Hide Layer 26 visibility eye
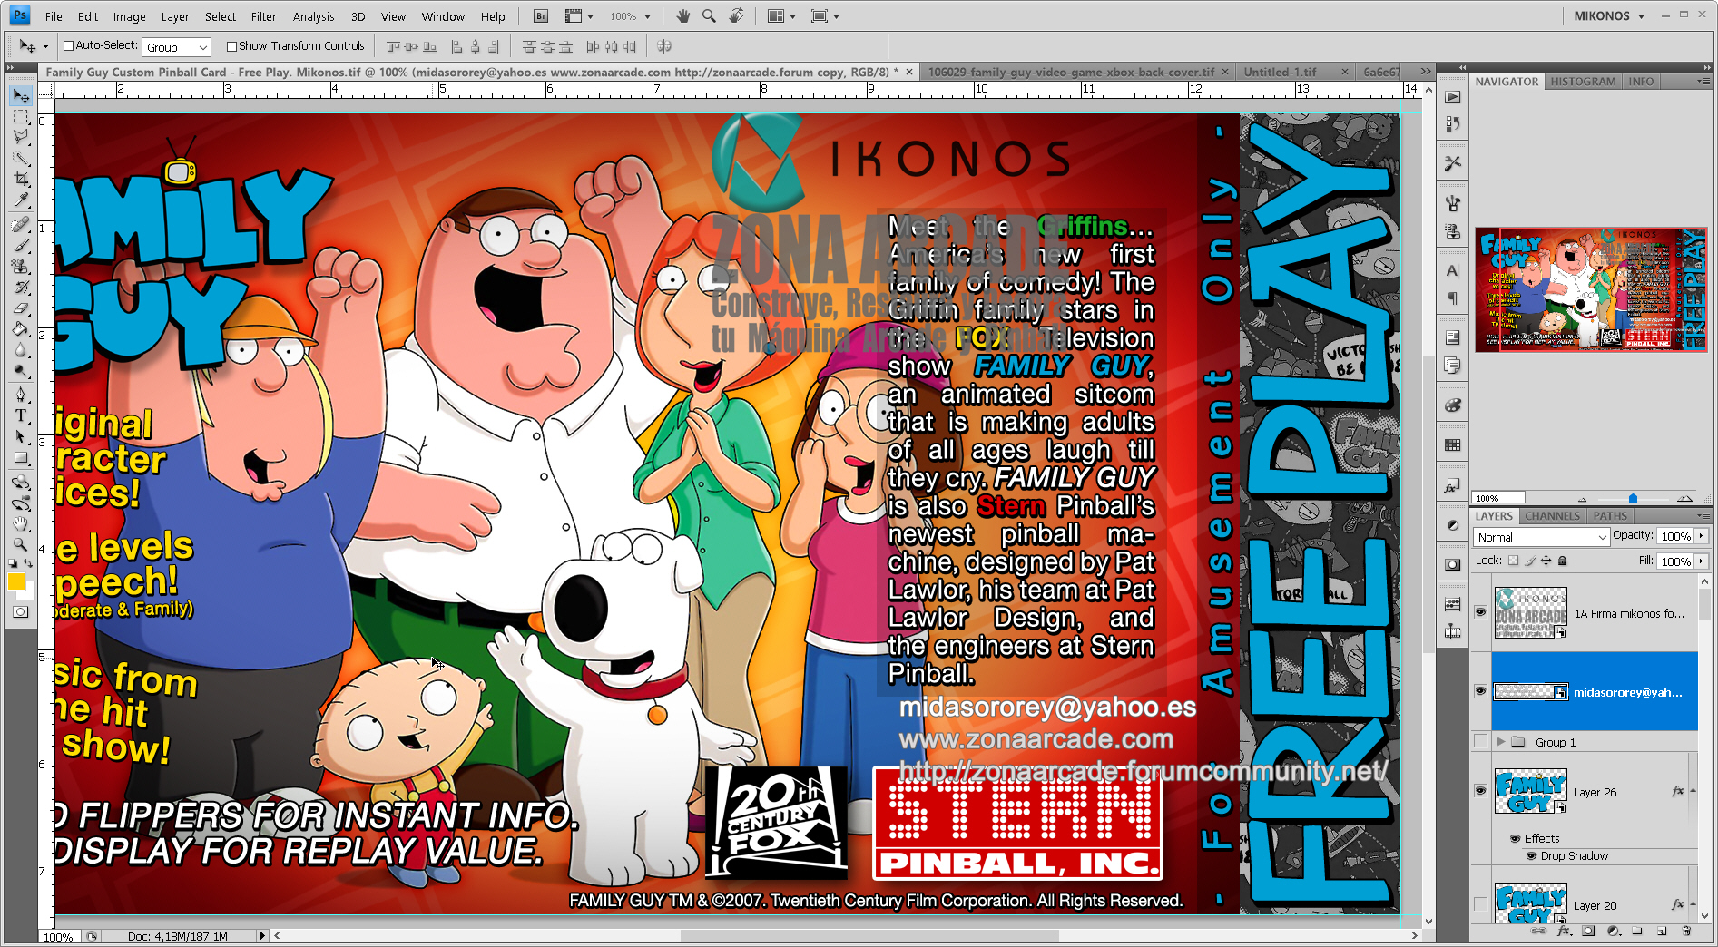This screenshot has height=947, width=1718. click(1480, 791)
